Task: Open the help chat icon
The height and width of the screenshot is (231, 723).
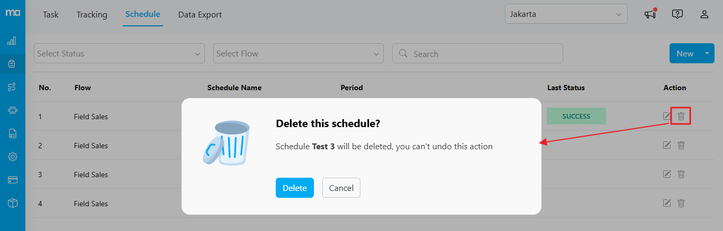Action: coord(677,14)
